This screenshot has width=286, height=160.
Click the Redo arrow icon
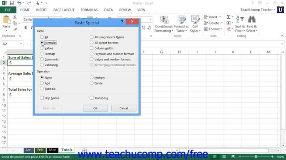click(29, 3)
